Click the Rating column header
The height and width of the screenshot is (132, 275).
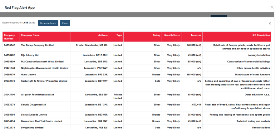(143, 37)
